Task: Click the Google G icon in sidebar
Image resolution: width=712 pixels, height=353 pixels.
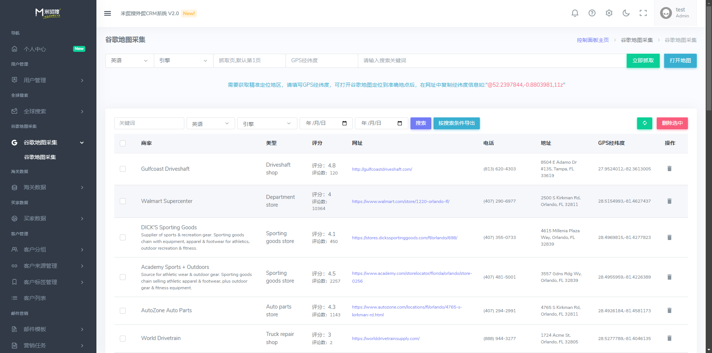Action: tap(14, 143)
